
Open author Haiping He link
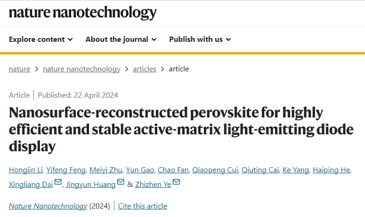[x=331, y=170]
